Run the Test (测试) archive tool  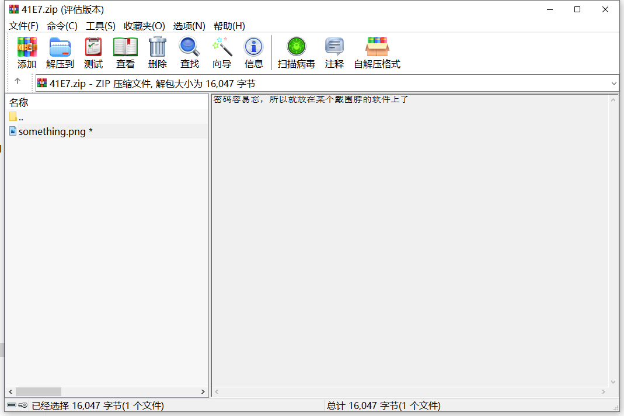click(93, 47)
